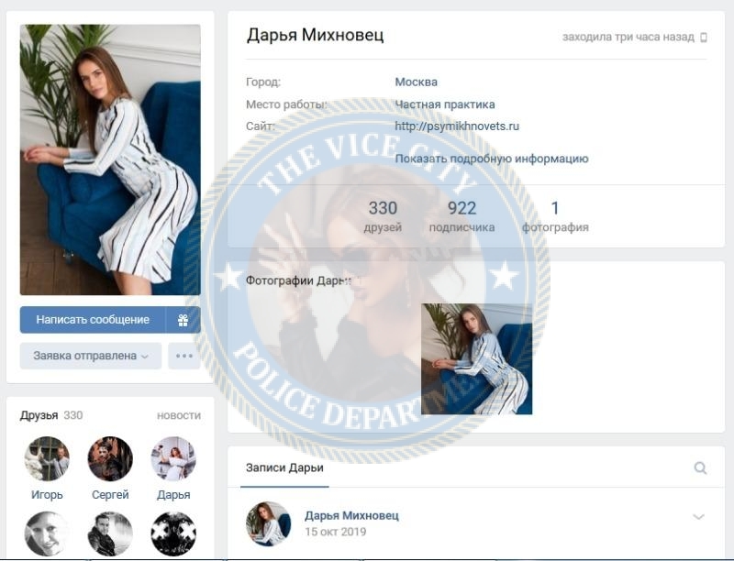Click Написать сообщение button
This screenshot has width=734, height=561.
[93, 320]
